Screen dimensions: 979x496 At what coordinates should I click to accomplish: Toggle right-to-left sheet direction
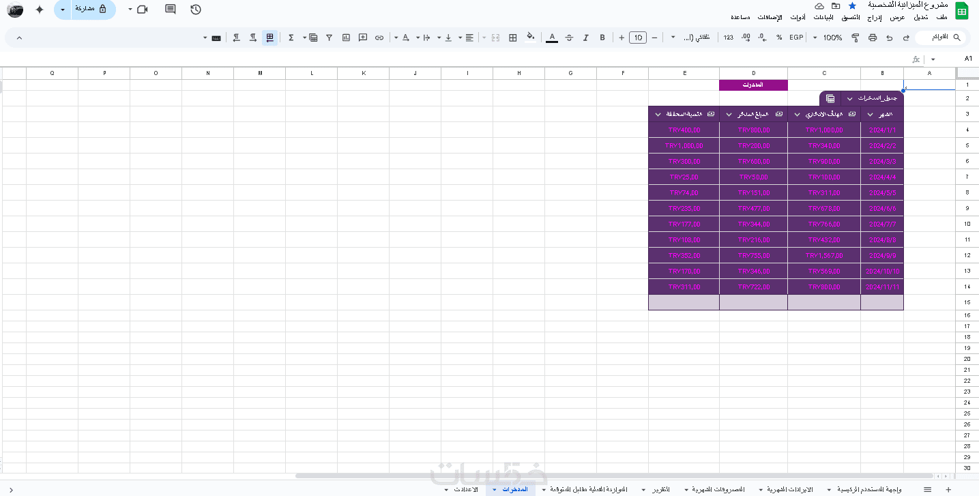point(270,38)
